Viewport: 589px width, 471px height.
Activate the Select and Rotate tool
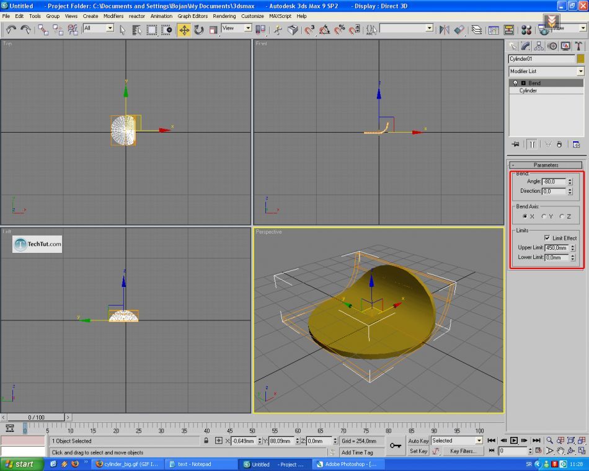click(x=198, y=29)
